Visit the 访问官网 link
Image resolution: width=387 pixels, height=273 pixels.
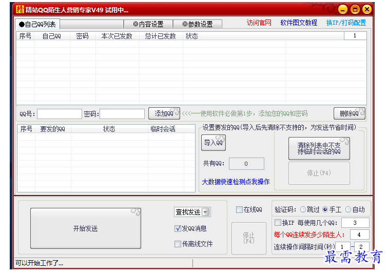(x=259, y=23)
